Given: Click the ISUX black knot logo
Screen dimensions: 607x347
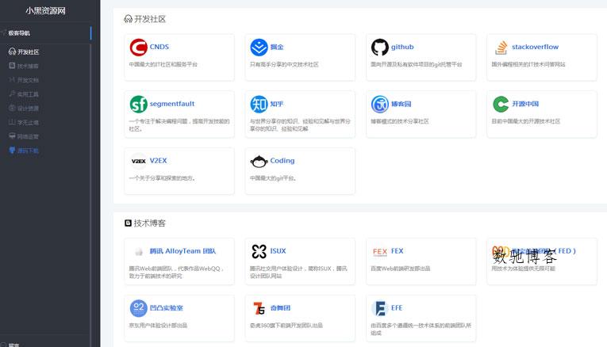Looking at the screenshot, I should tap(259, 251).
